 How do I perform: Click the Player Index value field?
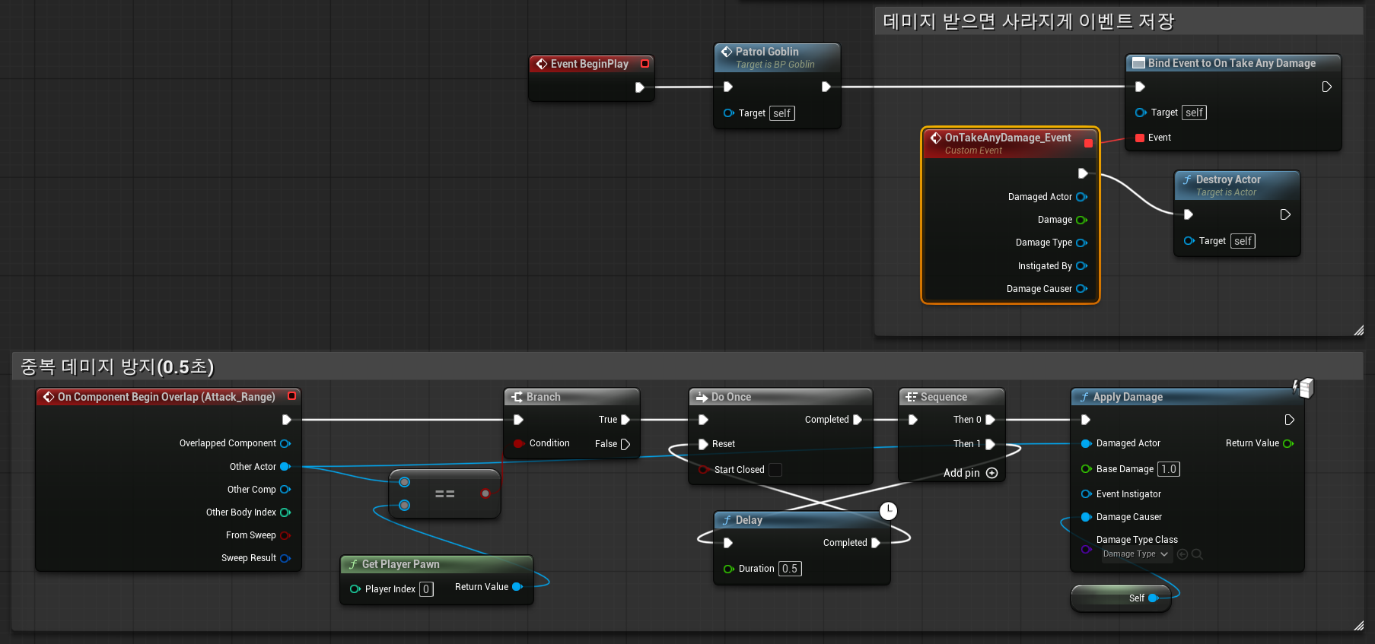(426, 589)
